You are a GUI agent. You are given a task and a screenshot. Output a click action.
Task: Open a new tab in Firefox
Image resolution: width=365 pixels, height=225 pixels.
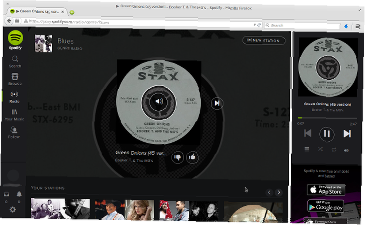[x=72, y=12]
